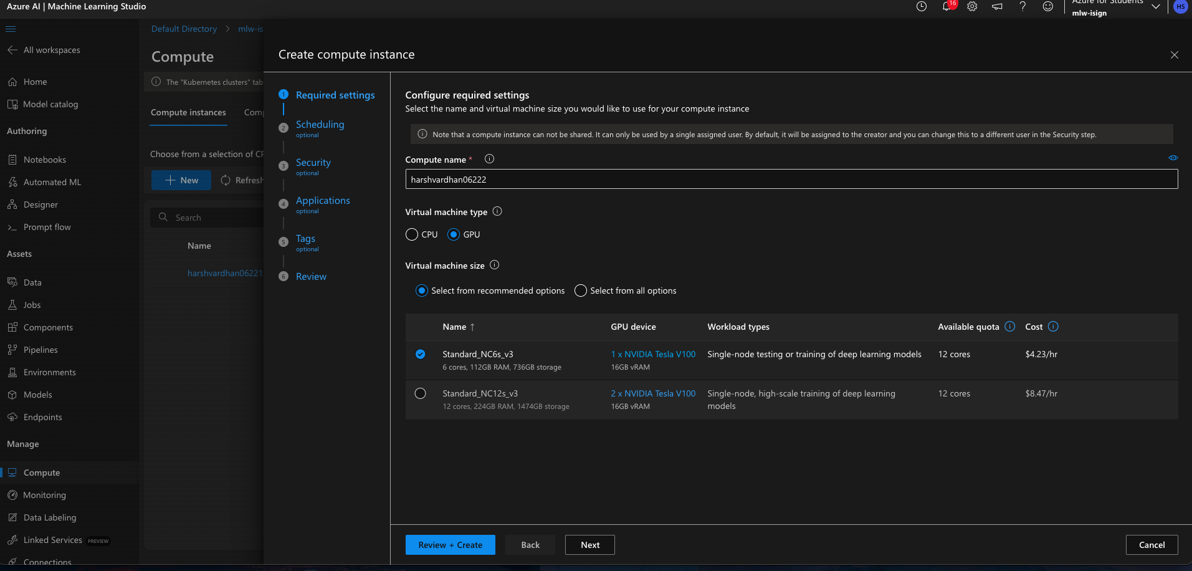
Task: Open the Security step
Action: 313,163
